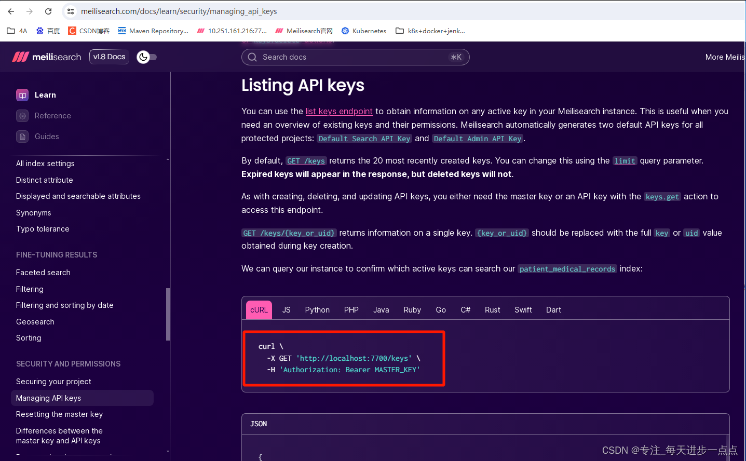Click the Reference section icon
This screenshot has height=461, width=746.
[x=22, y=116]
